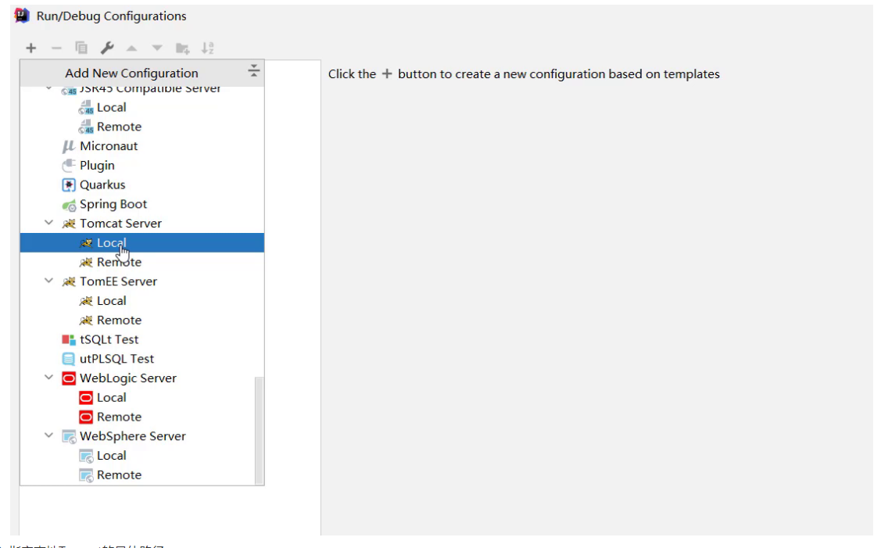The height and width of the screenshot is (548, 881).
Task: Click the WebLogic Server red icon
Action: pyautogui.click(x=69, y=378)
